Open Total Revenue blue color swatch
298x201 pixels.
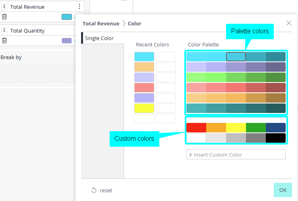coord(67,17)
